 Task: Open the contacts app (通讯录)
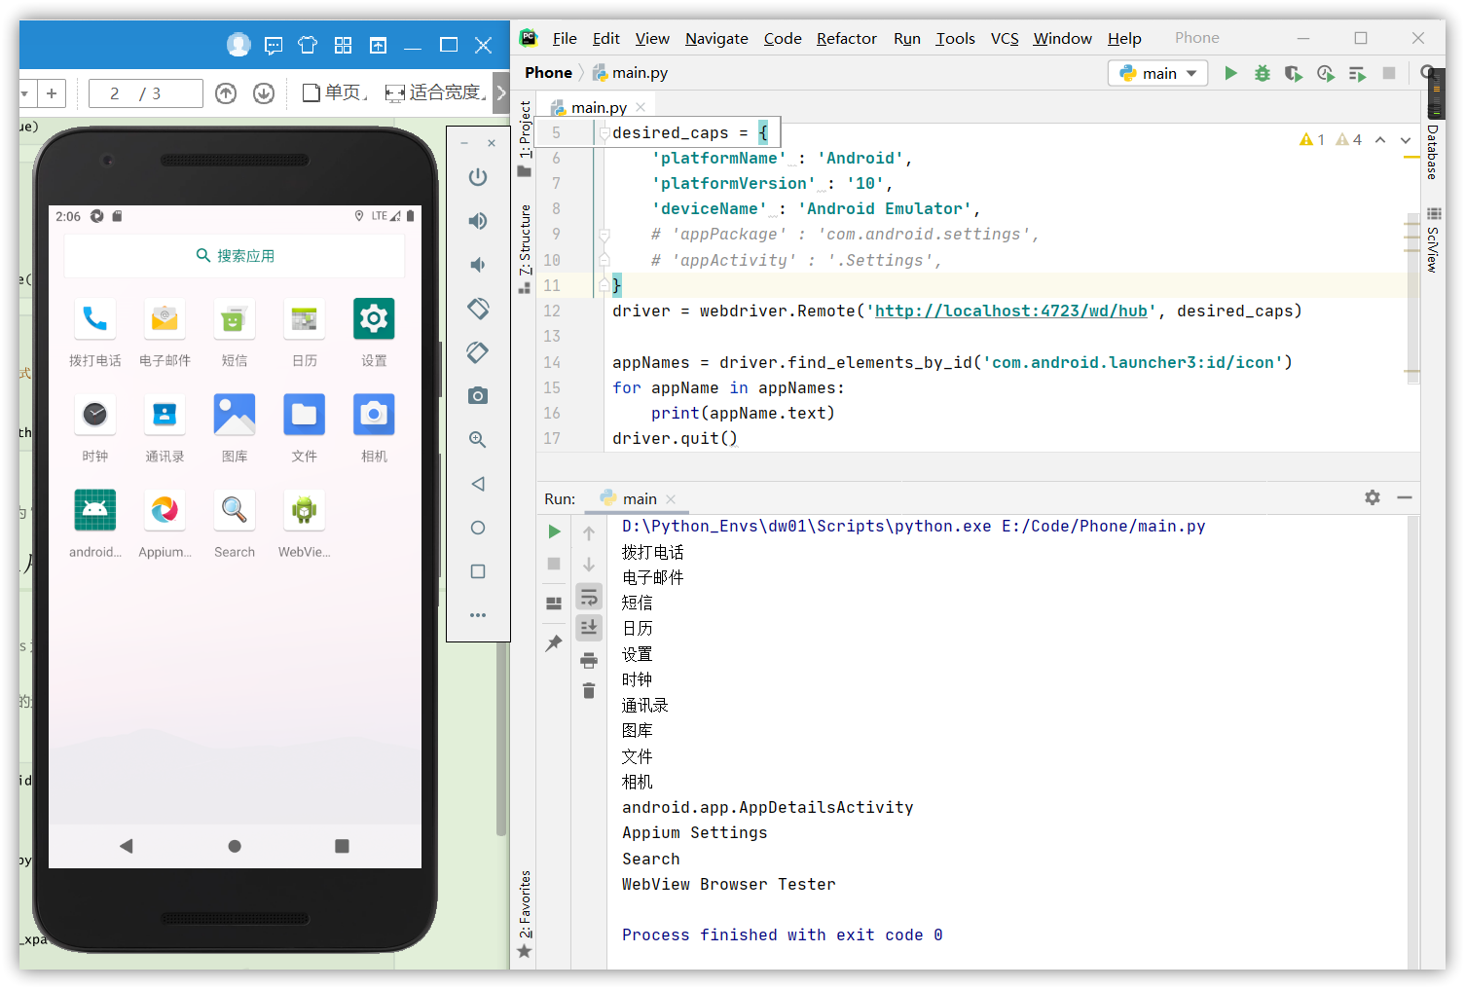165,415
